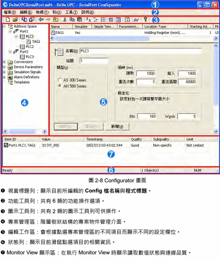The image size is (220, 260).
Task: Click the Value cell 33 (VT_R8)
Action: 51,145
